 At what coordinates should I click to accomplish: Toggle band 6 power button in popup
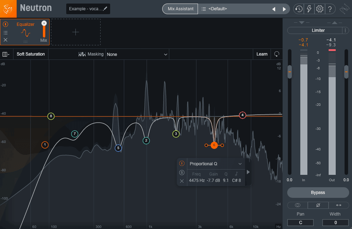click(182, 164)
